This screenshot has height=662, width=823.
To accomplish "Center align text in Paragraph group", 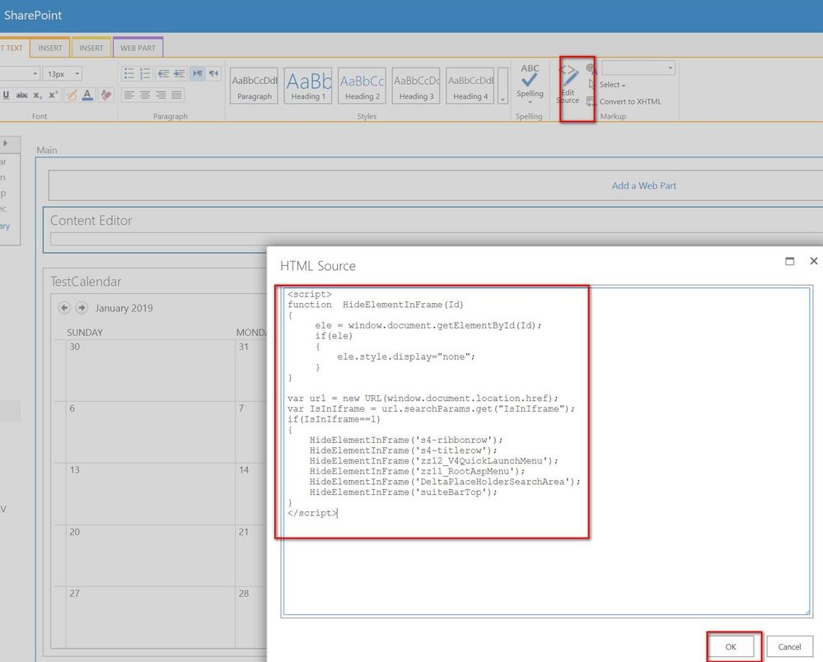I will (x=145, y=95).
